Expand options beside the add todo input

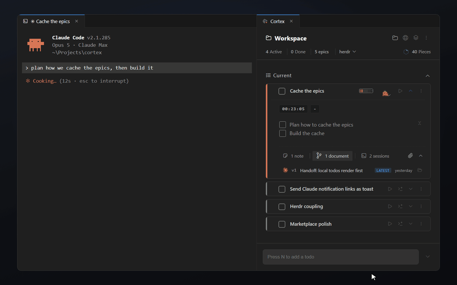pos(428,257)
